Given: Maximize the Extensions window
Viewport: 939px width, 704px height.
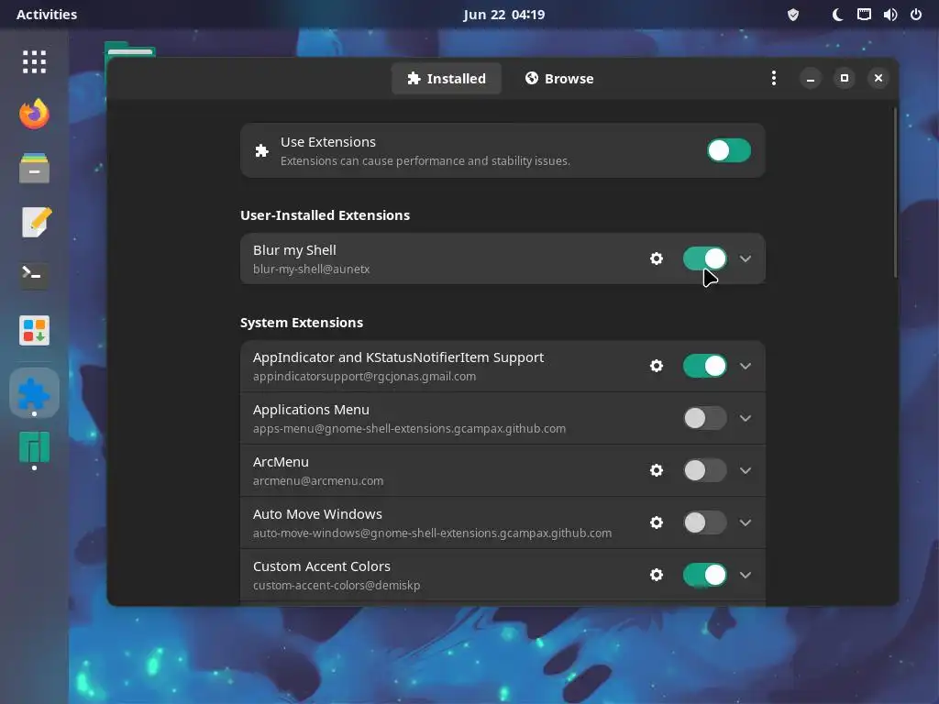Looking at the screenshot, I should pyautogui.click(x=845, y=79).
